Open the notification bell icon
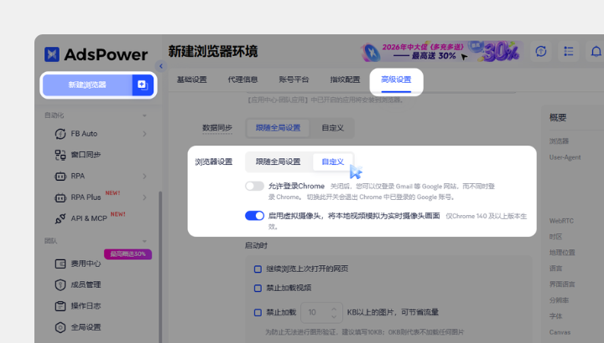The image size is (604, 343). pyautogui.click(x=596, y=51)
